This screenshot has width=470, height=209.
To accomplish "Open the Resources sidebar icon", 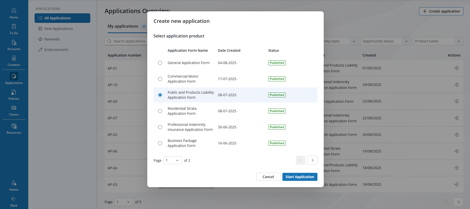I will [14, 126].
